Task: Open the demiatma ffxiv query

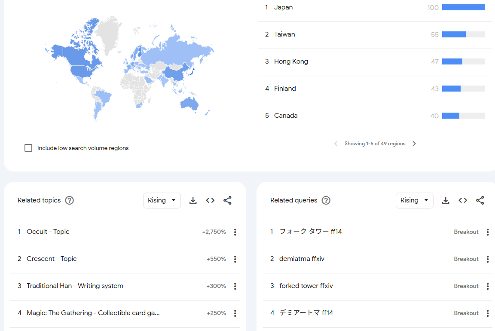Action: tap(302, 259)
